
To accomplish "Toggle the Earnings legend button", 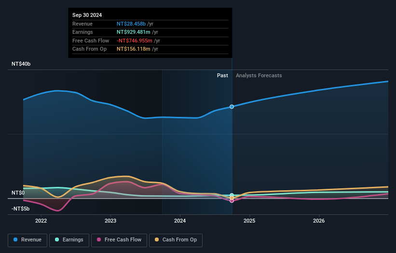I will [69, 240].
